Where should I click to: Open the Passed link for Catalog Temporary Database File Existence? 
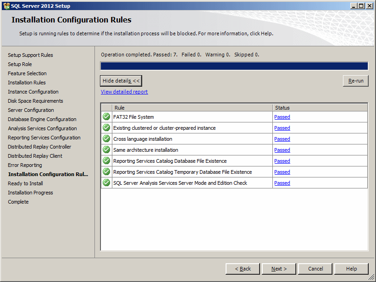click(x=282, y=172)
